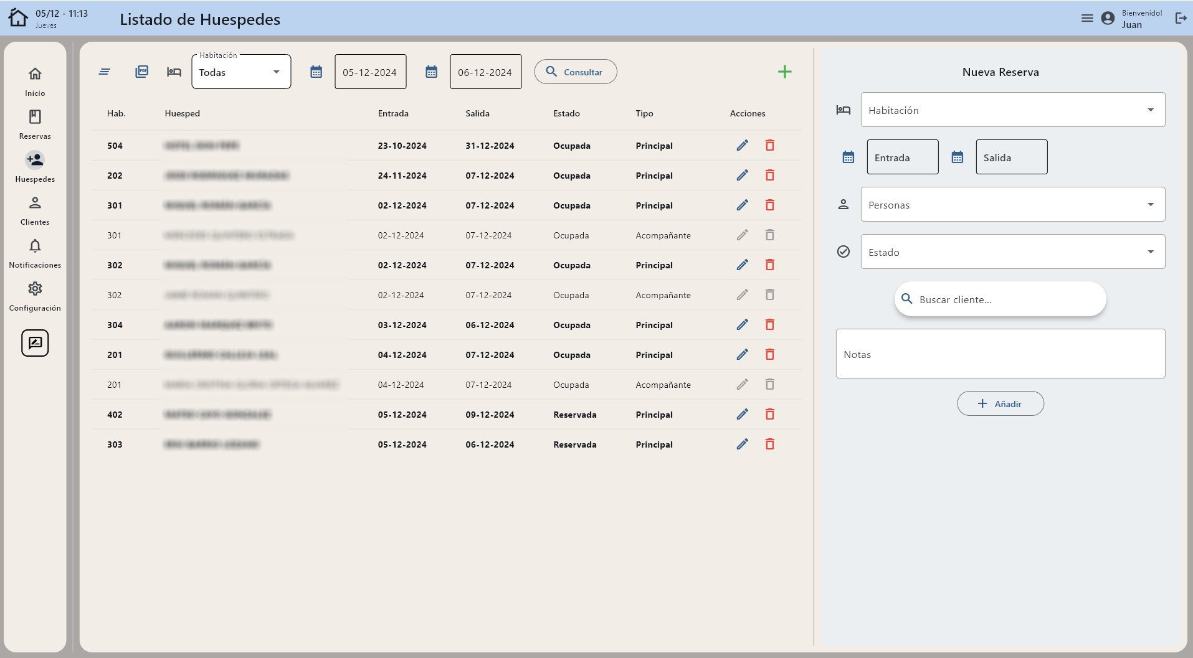Click exit date 09-12-2024 of room 402
This screenshot has height=658, width=1193.
(x=490, y=415)
